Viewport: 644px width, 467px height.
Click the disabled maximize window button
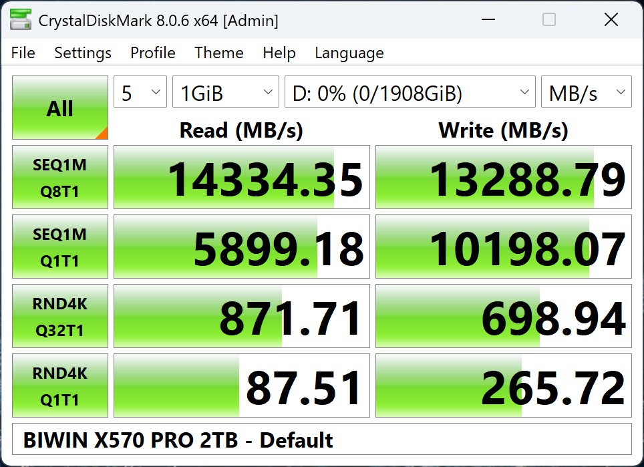[x=549, y=19]
